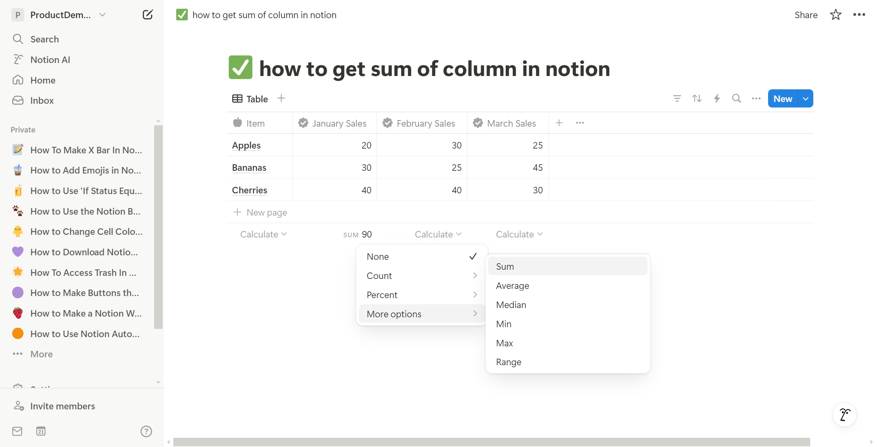Click the Apples January Sales cell 20
This screenshot has height=447, width=877.
(x=335, y=145)
